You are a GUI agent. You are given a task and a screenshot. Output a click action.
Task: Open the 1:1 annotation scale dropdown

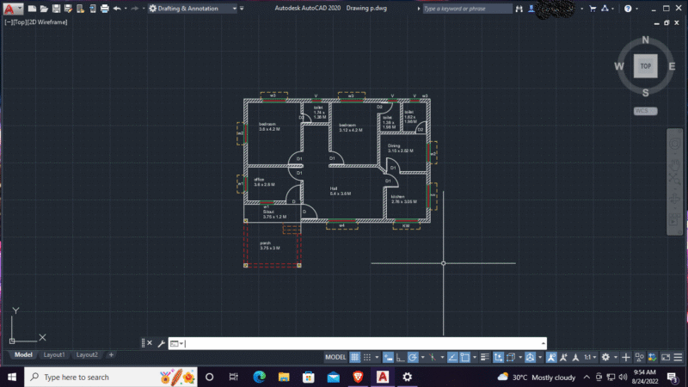pos(590,357)
